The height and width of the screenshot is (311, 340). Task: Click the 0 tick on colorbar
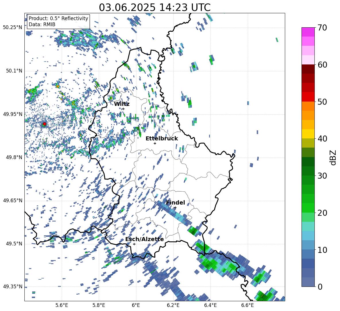pos(320,287)
